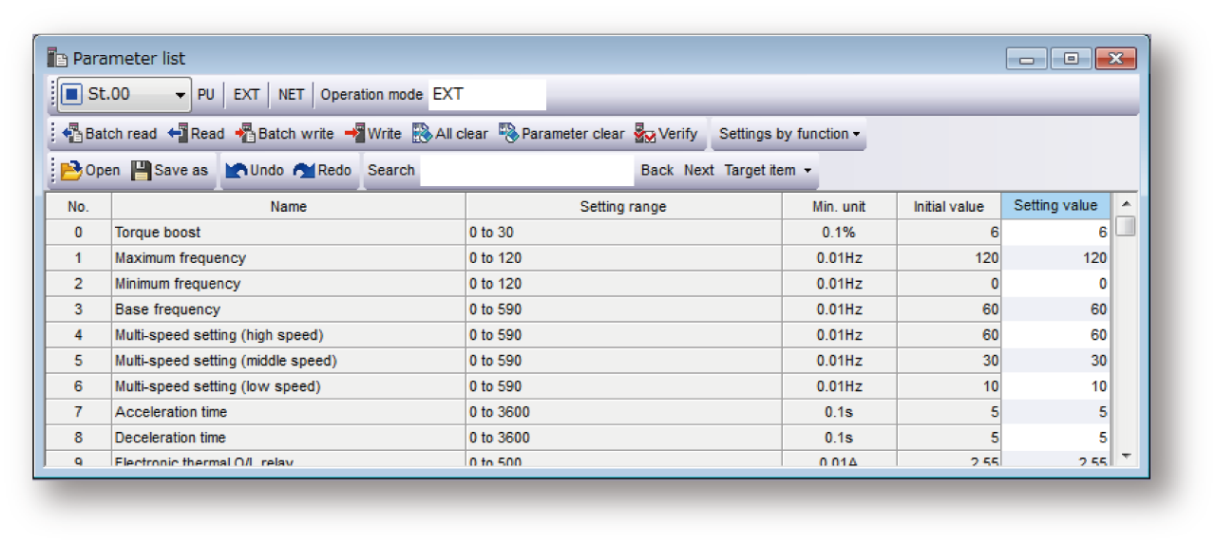This screenshot has height=543, width=1216.
Task: Click Maximum frequency initial value 120
Action: pos(949,258)
